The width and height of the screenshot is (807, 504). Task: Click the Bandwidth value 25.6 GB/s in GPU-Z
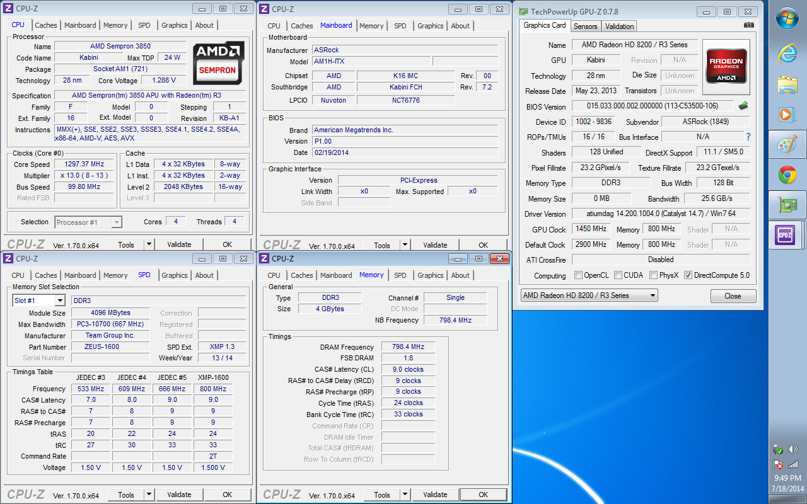[717, 198]
